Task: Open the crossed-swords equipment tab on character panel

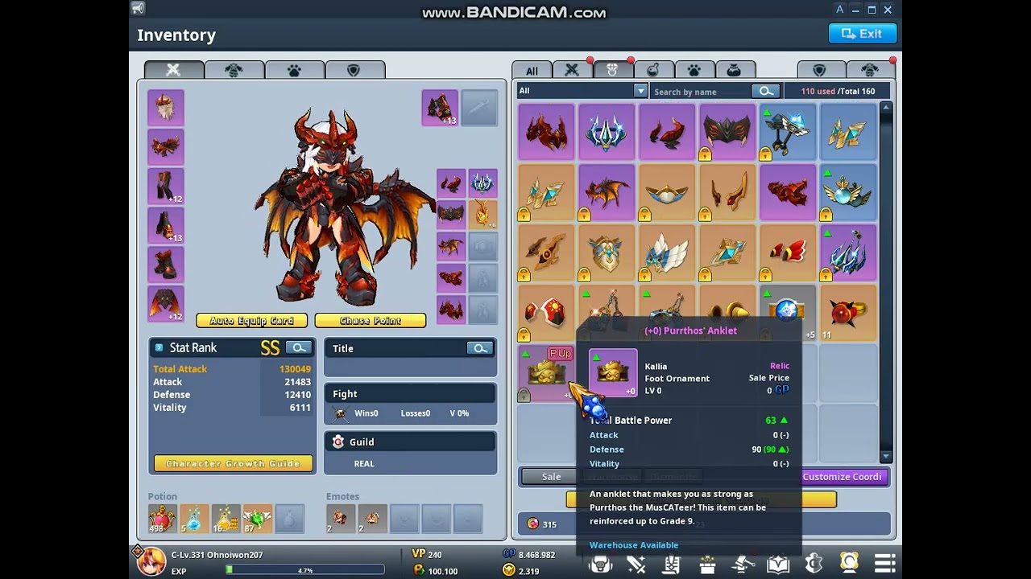Action: coord(173,71)
